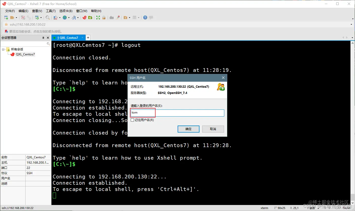Click the xterm label in status bar

click(264, 208)
